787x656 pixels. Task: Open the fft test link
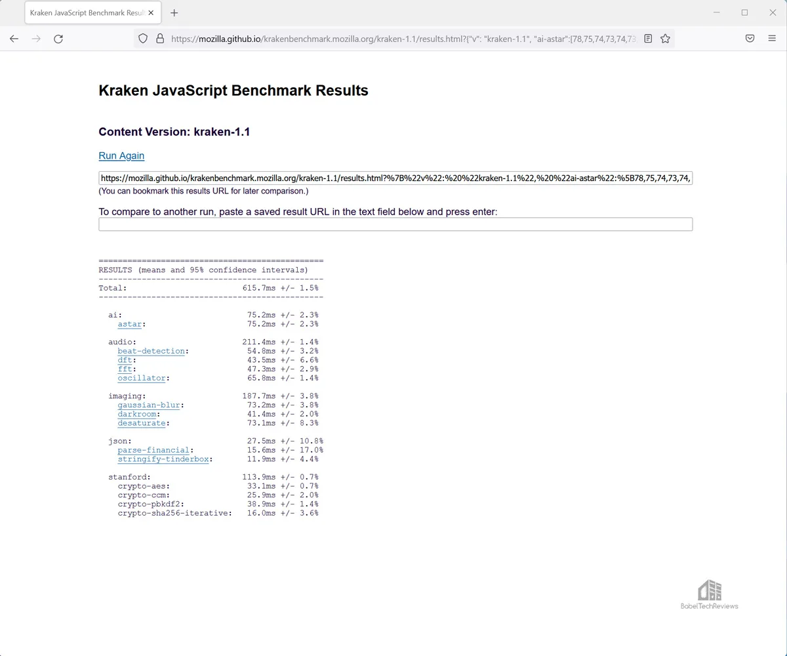tap(125, 369)
